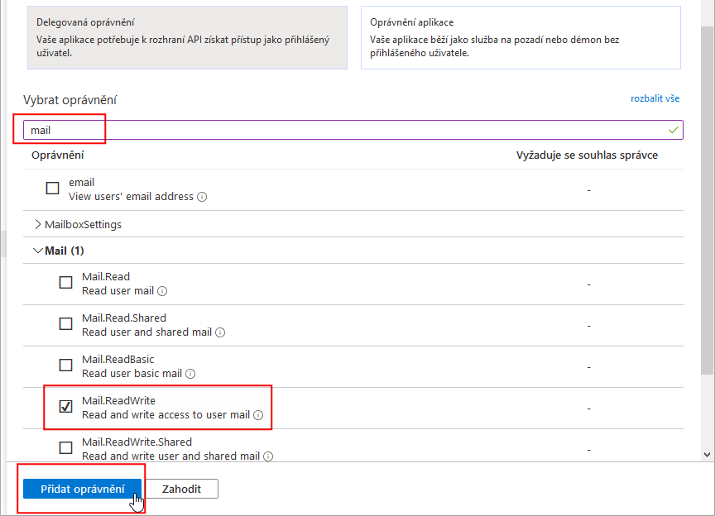Screen dimensions: 715x516
Task: Click the Zahodit button
Action: pos(181,489)
